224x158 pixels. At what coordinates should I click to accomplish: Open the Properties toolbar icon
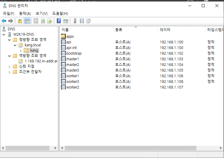point(36,21)
